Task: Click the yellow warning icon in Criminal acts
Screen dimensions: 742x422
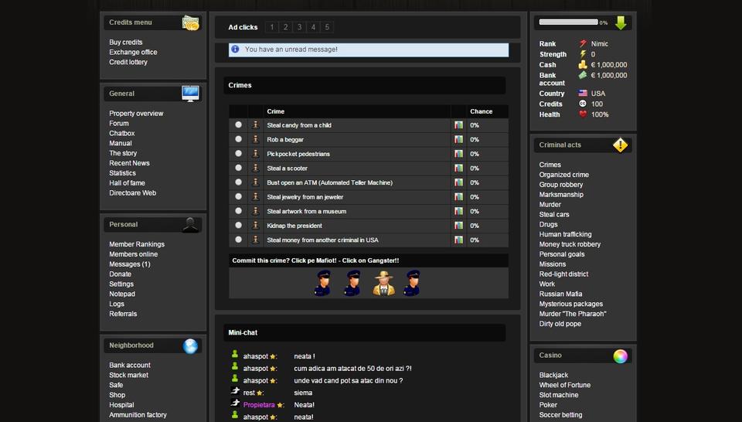Action: tap(620, 145)
